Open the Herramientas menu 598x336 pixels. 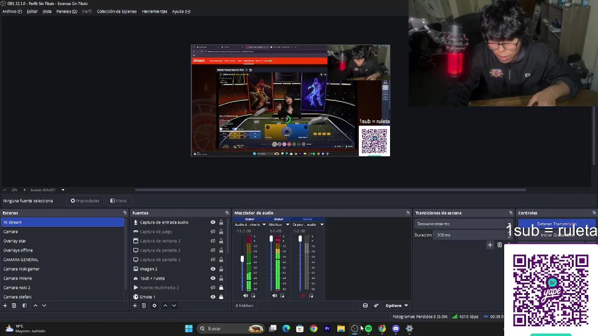pyautogui.click(x=154, y=11)
